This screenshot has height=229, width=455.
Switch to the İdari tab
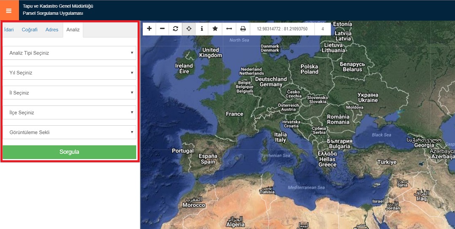point(9,30)
